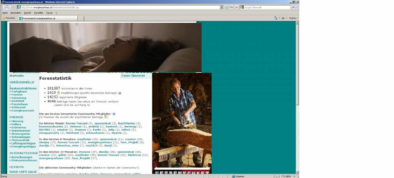
Task: Open the Startseite link
Action: [17, 76]
